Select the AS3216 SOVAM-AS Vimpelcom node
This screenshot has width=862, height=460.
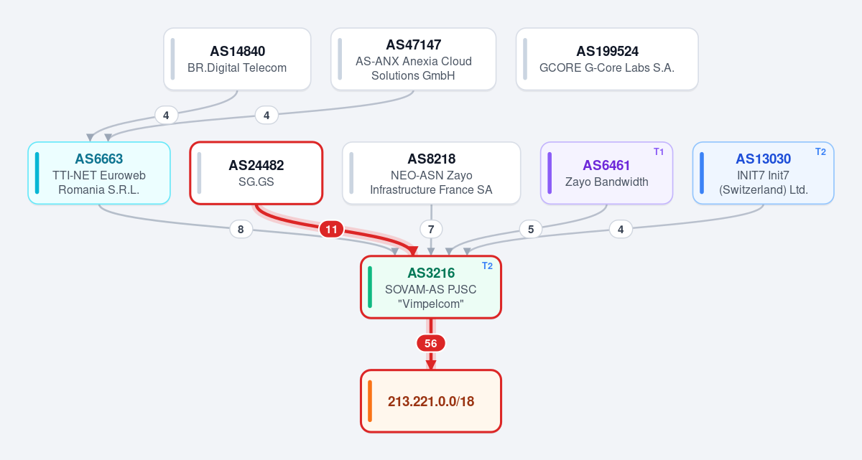pos(430,286)
